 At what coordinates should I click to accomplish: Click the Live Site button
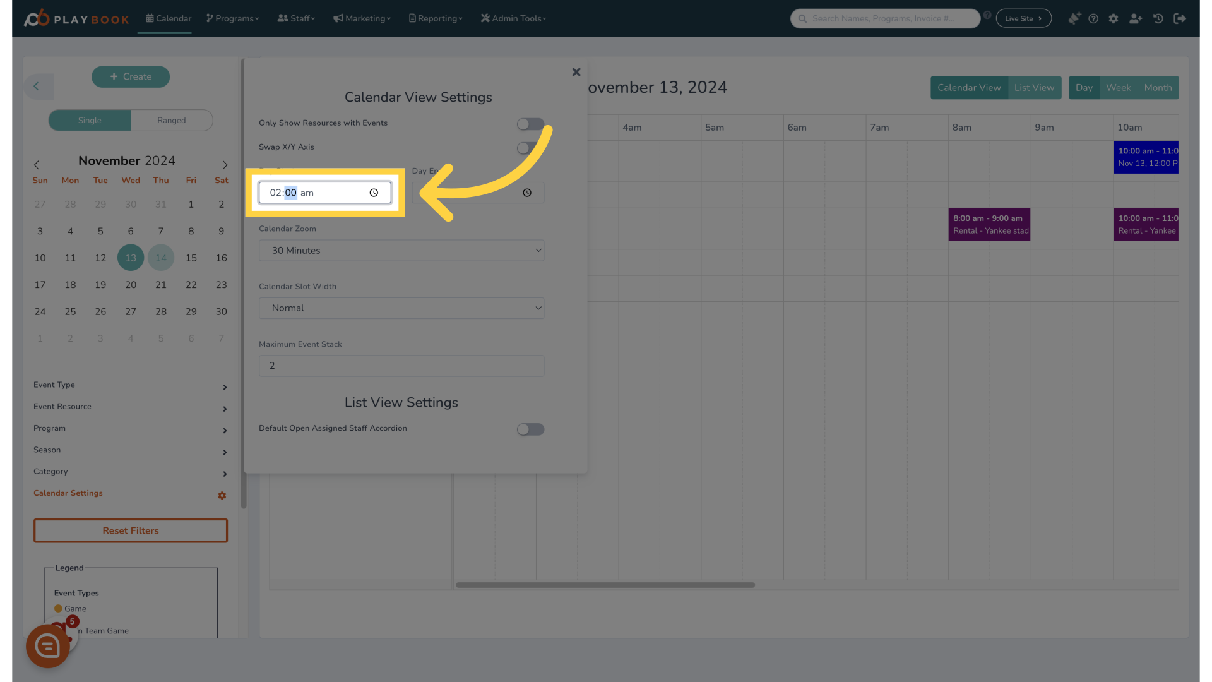[1023, 18]
